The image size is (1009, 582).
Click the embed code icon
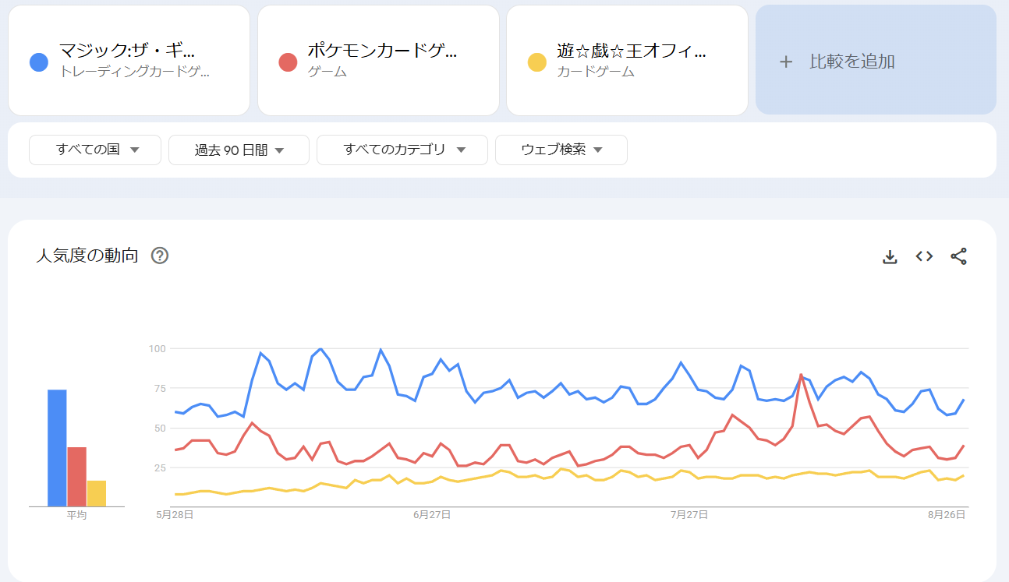click(924, 256)
